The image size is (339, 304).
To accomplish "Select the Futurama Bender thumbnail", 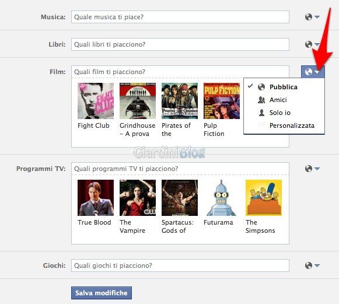I will [222, 198].
